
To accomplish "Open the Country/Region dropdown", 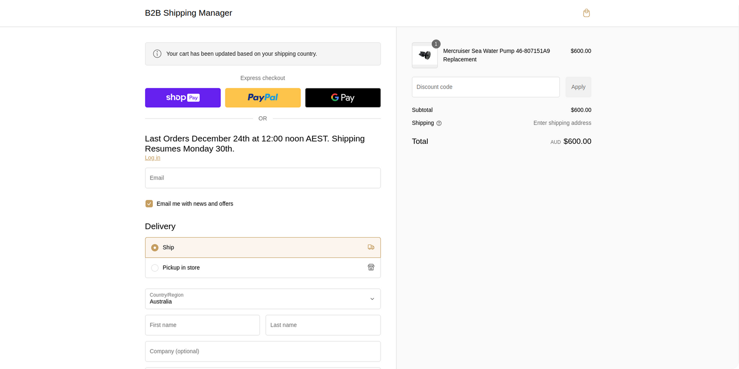I will tap(262, 299).
